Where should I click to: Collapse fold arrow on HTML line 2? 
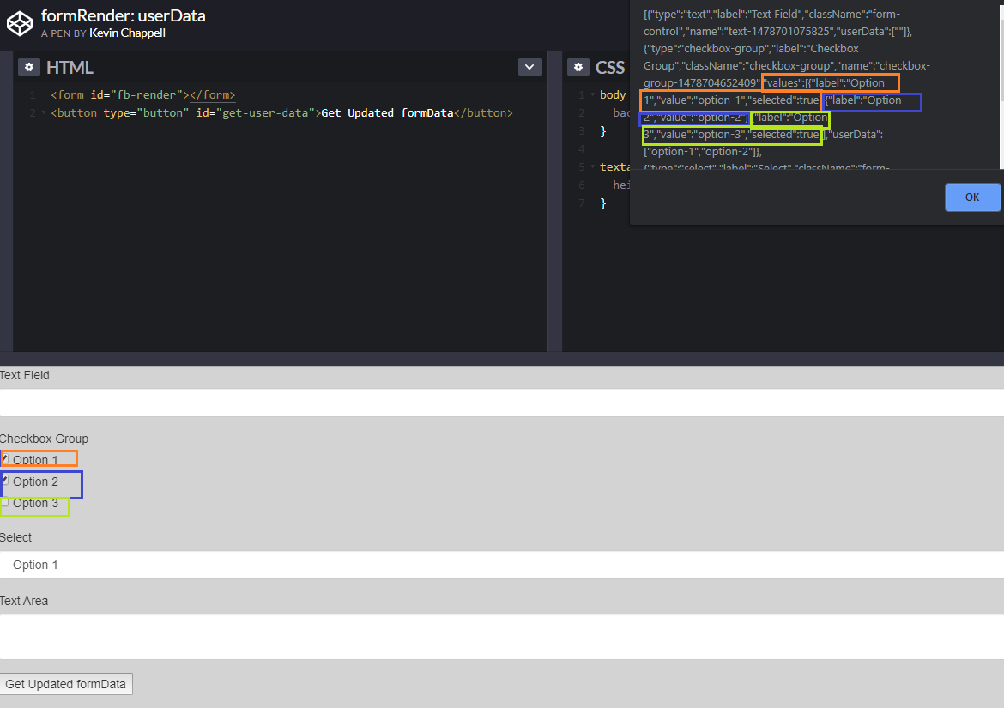coord(44,112)
